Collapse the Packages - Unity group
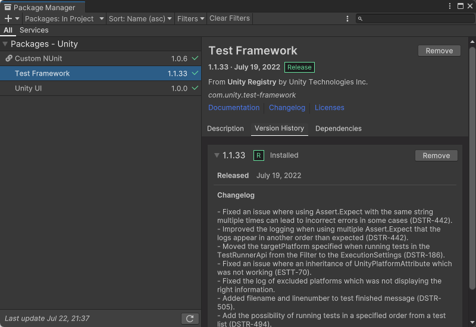Viewport: 476px width, 327px height. pos(5,44)
